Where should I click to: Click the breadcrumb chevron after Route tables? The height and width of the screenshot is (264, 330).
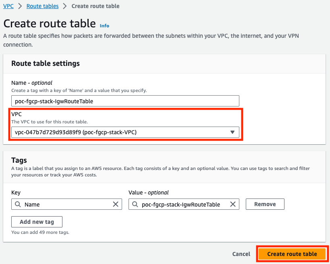pos(65,6)
